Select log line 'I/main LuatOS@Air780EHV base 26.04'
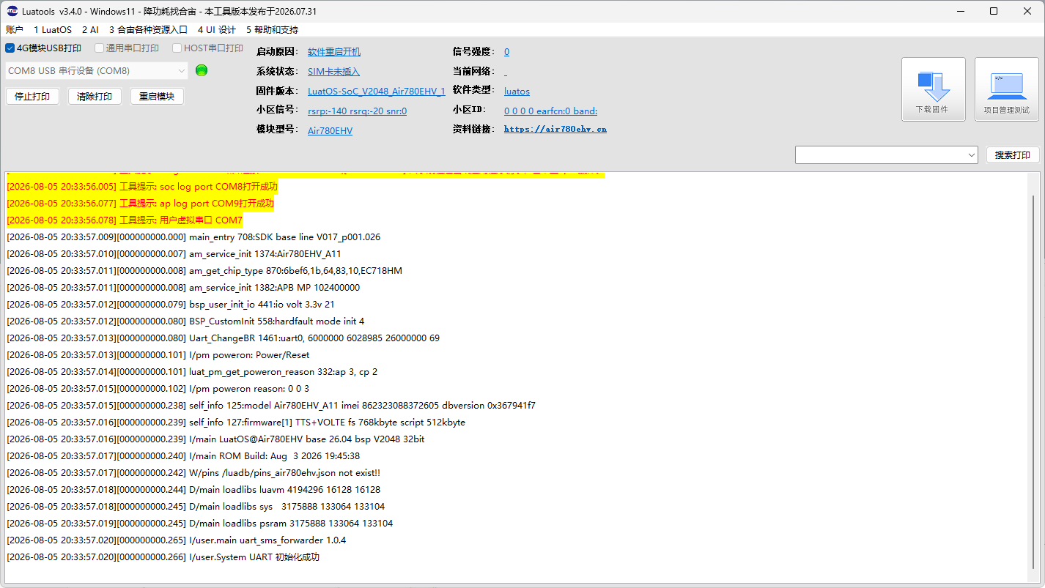The height and width of the screenshot is (588, 1045). pos(215,439)
